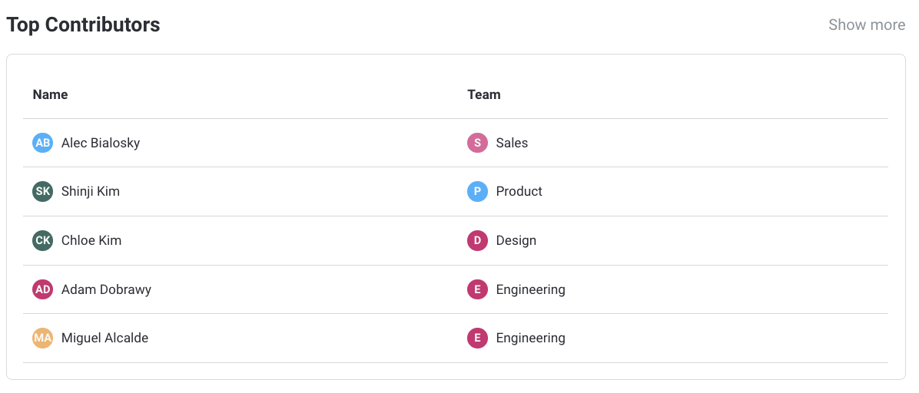
Task: Select the Shinji Kim name text
Action: 91,191
